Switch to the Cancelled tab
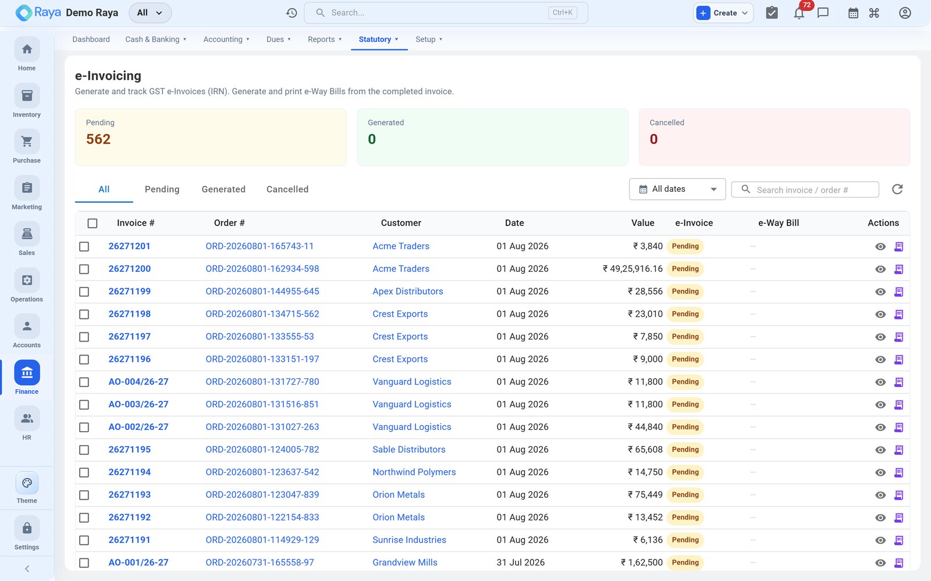Viewport: 931px width, 581px height. tap(287, 189)
